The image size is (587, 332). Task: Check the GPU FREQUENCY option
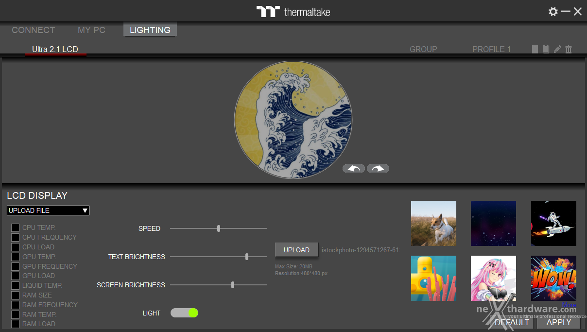point(16,266)
